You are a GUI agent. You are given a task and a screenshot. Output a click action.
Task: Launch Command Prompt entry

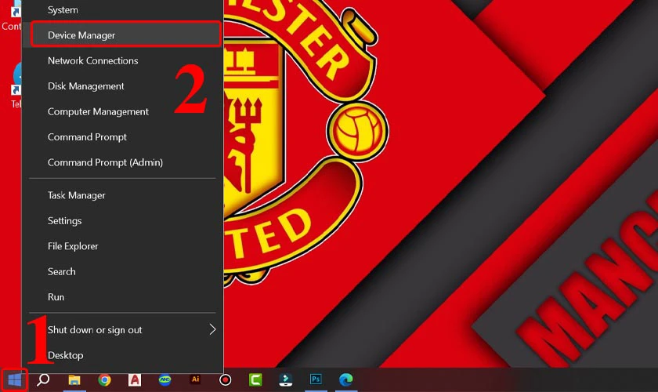pos(122,137)
